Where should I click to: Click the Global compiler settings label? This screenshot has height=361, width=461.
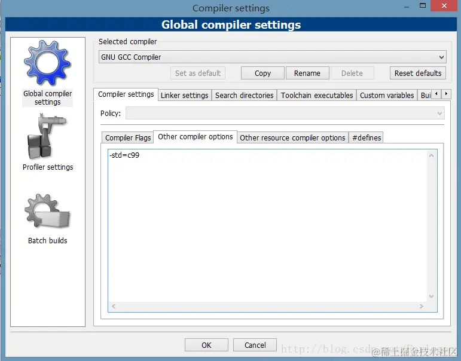48,98
